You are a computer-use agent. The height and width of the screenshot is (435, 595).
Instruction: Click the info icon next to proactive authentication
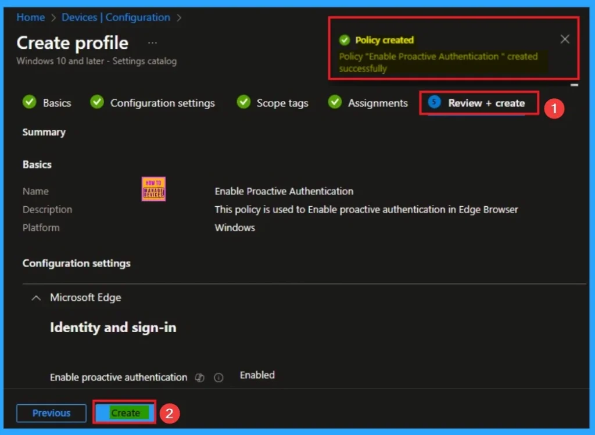[218, 378]
